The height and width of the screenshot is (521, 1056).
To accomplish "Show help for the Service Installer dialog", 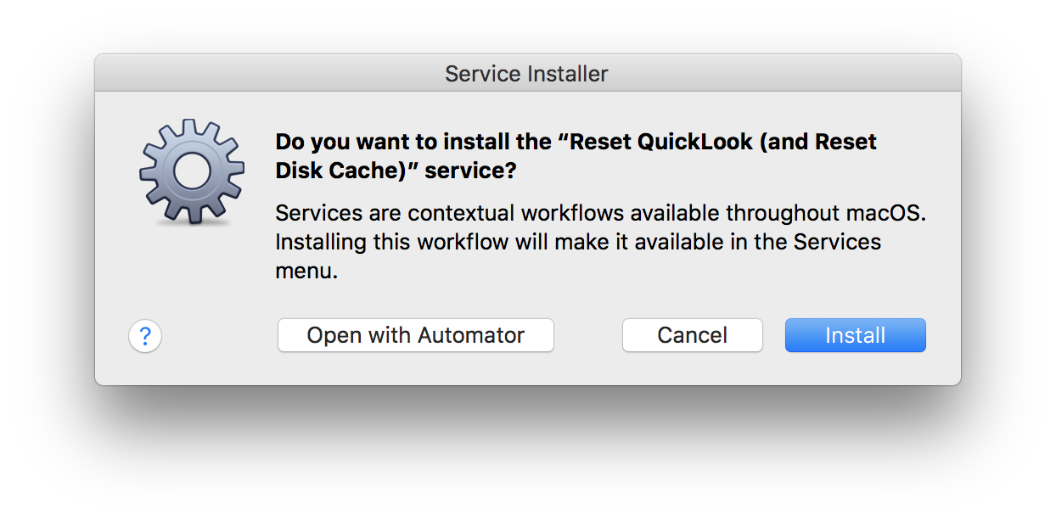I will click(145, 336).
